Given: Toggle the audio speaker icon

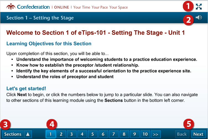Looking at the screenshot, I should coord(199,17).
